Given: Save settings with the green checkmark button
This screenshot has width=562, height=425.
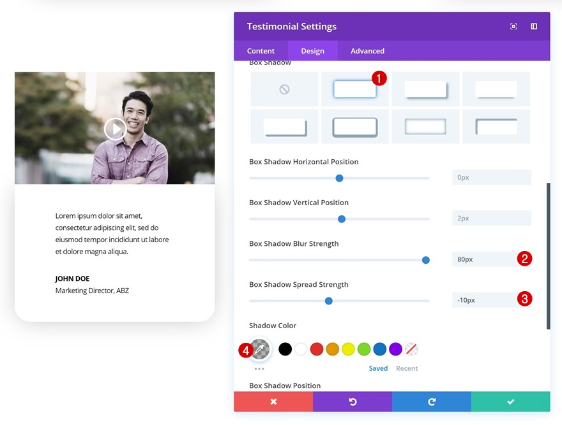Looking at the screenshot, I should [510, 401].
